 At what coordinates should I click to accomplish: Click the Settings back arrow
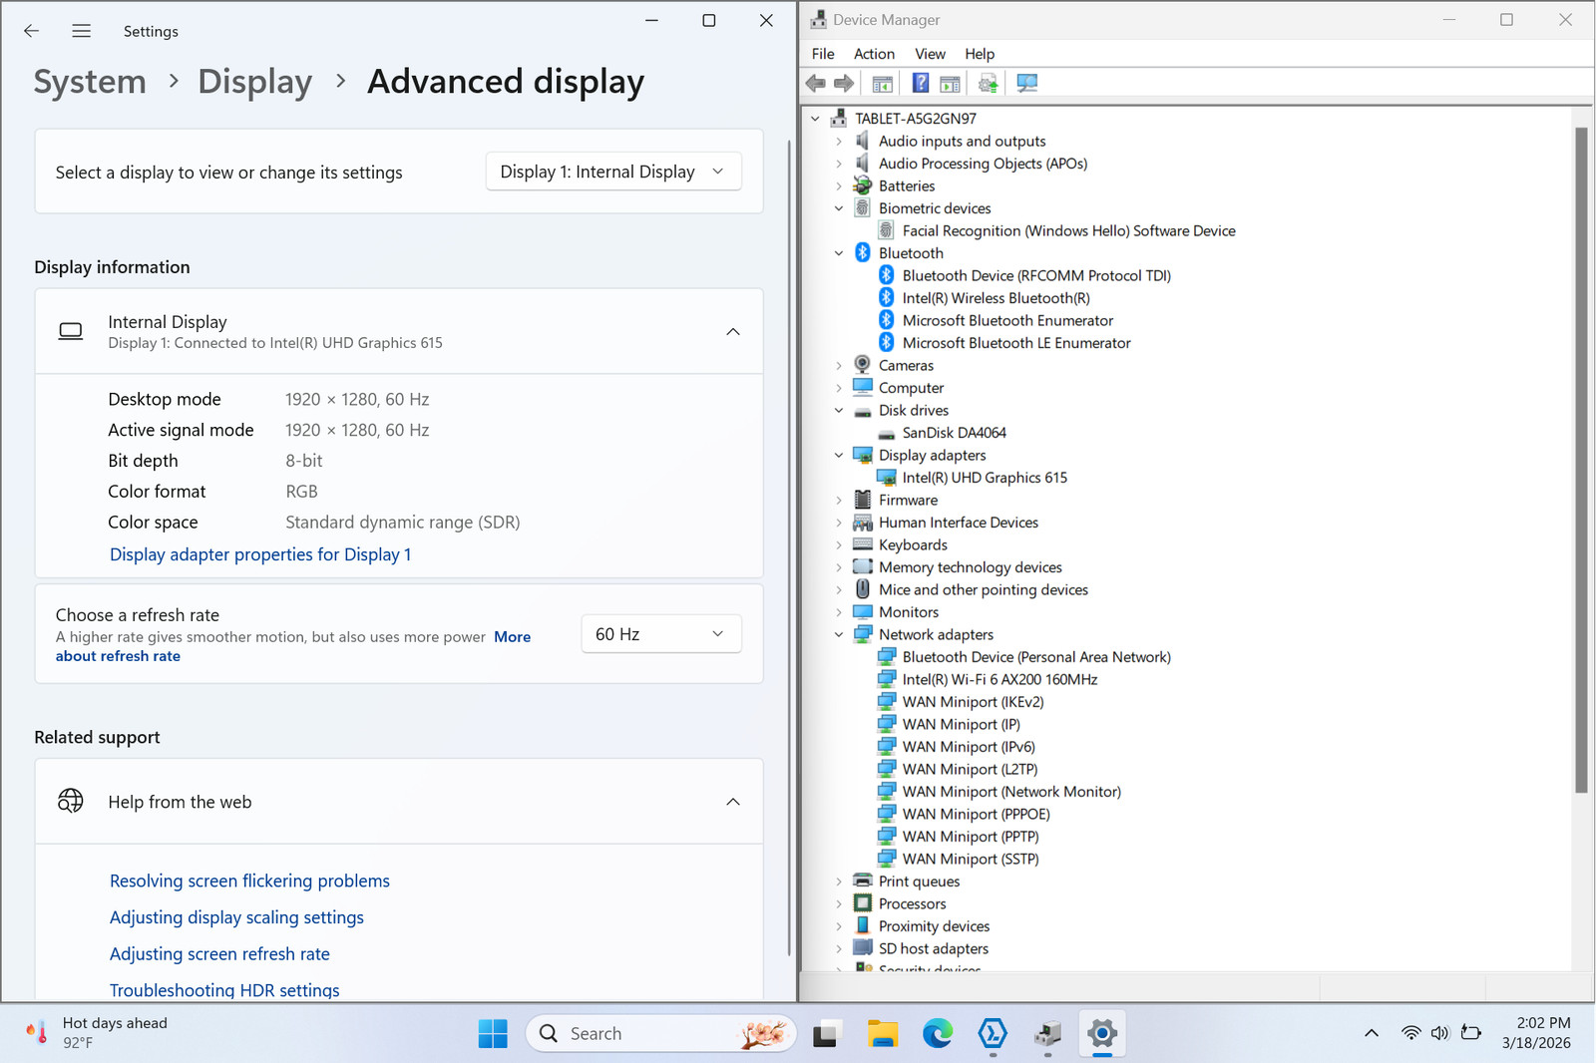tap(32, 31)
